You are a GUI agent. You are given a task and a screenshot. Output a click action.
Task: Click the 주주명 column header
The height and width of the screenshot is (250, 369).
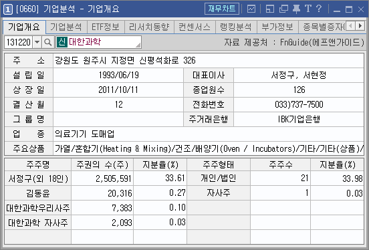click(x=38, y=164)
